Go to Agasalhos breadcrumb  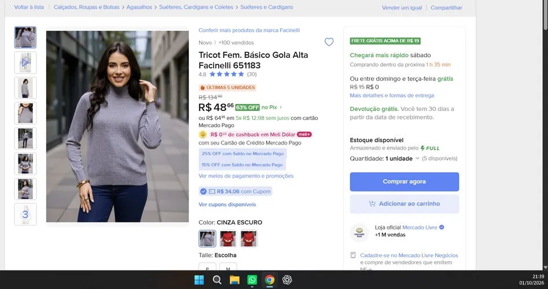click(x=139, y=7)
